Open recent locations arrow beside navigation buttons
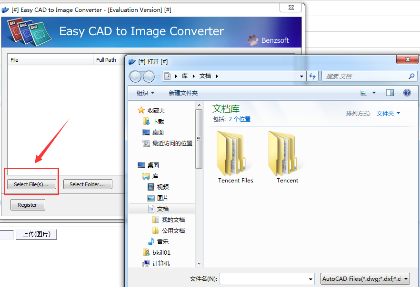The width and height of the screenshot is (420, 287). click(x=158, y=77)
